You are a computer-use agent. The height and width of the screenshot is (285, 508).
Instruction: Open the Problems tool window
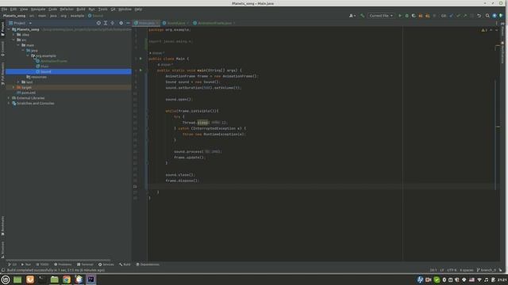click(63, 264)
